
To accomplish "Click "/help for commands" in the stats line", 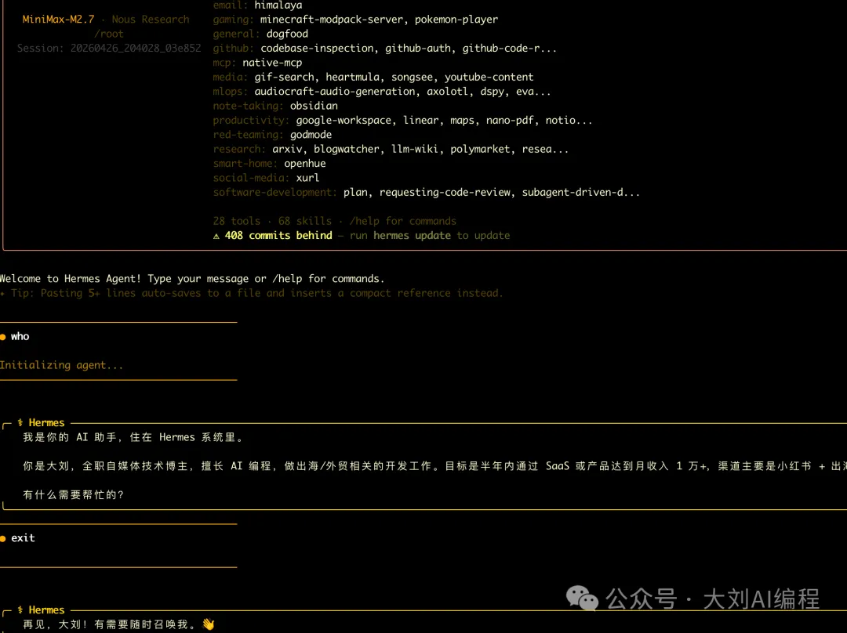I will click(402, 221).
